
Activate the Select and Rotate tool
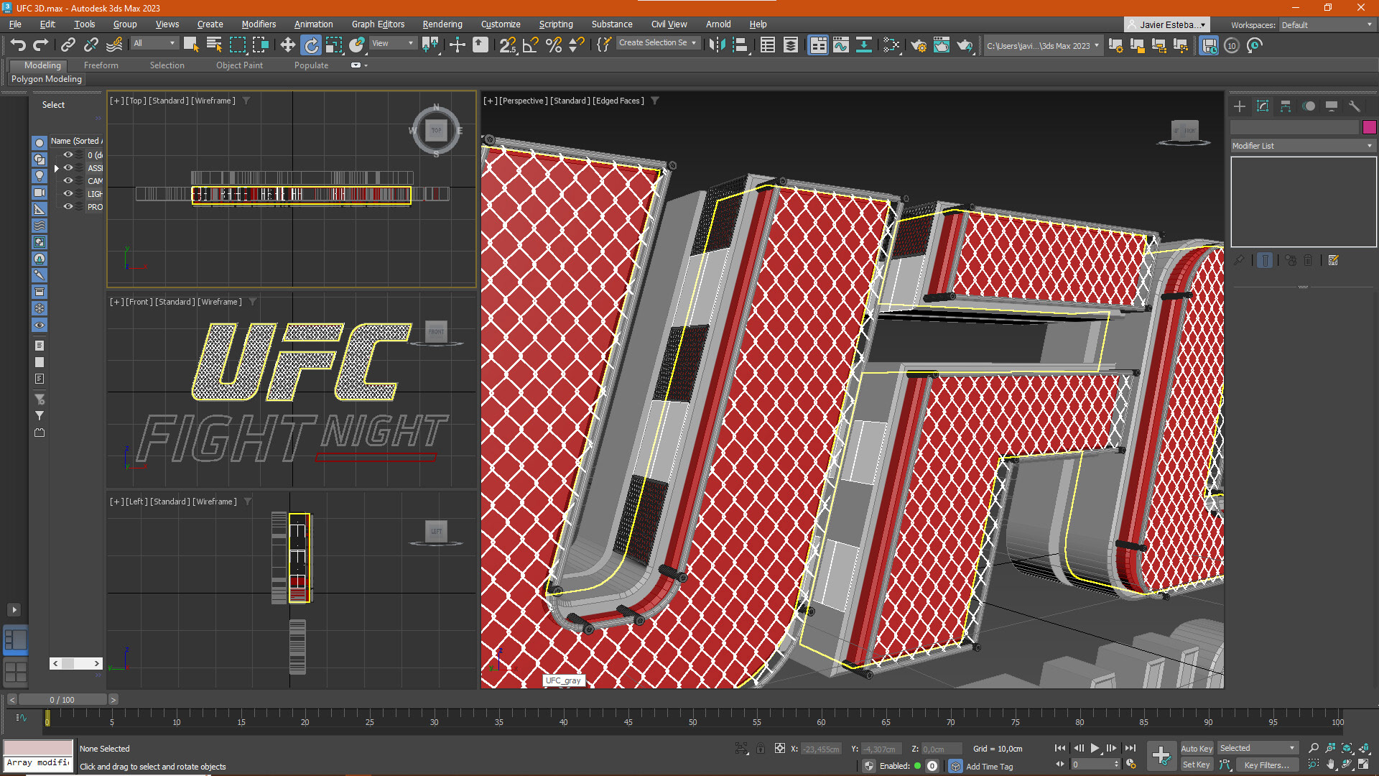pos(311,45)
